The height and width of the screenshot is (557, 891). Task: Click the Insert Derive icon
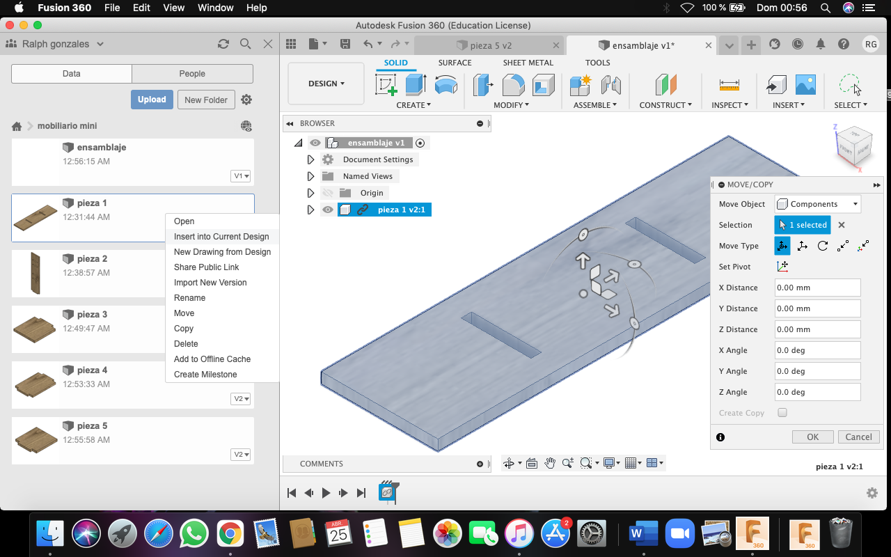775,85
